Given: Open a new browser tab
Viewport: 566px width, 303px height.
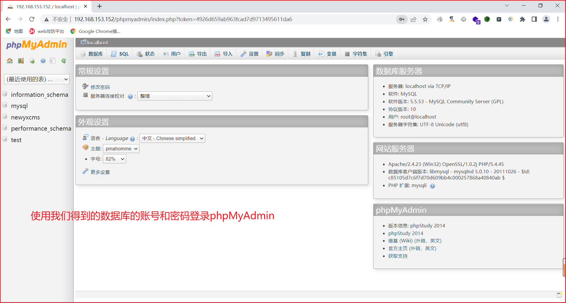Looking at the screenshot, I should (x=100, y=6).
